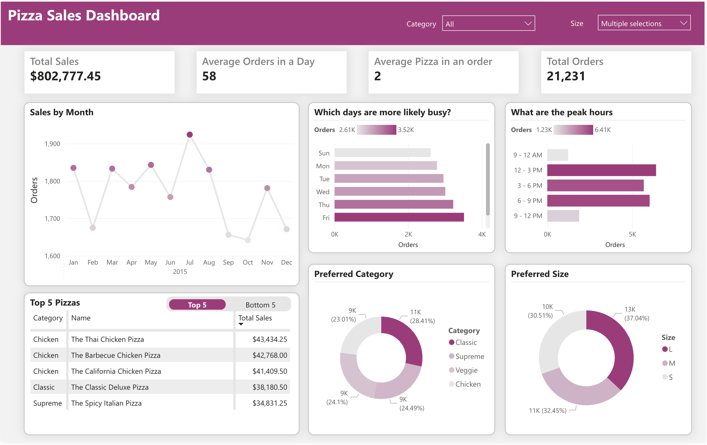Select The Thai Chicken Pizza row
Image resolution: width=707 pixels, height=445 pixels.
point(107,339)
